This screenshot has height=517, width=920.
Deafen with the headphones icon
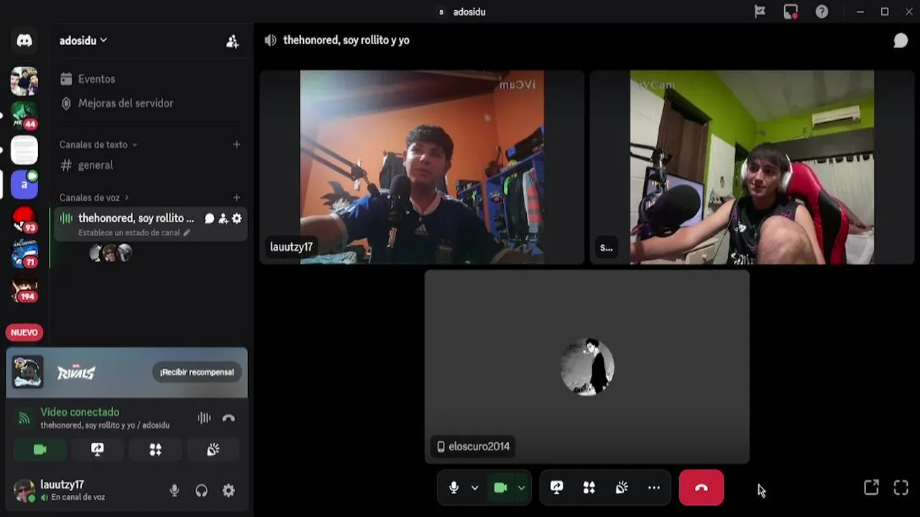[201, 490]
